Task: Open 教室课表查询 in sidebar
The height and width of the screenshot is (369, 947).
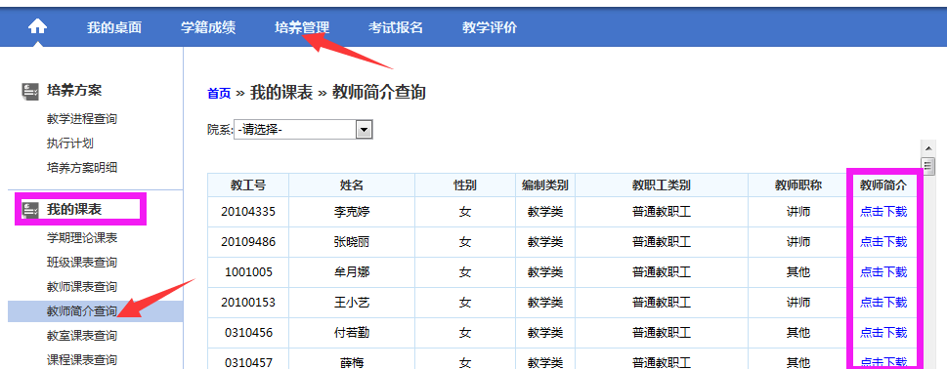Action: pos(82,335)
